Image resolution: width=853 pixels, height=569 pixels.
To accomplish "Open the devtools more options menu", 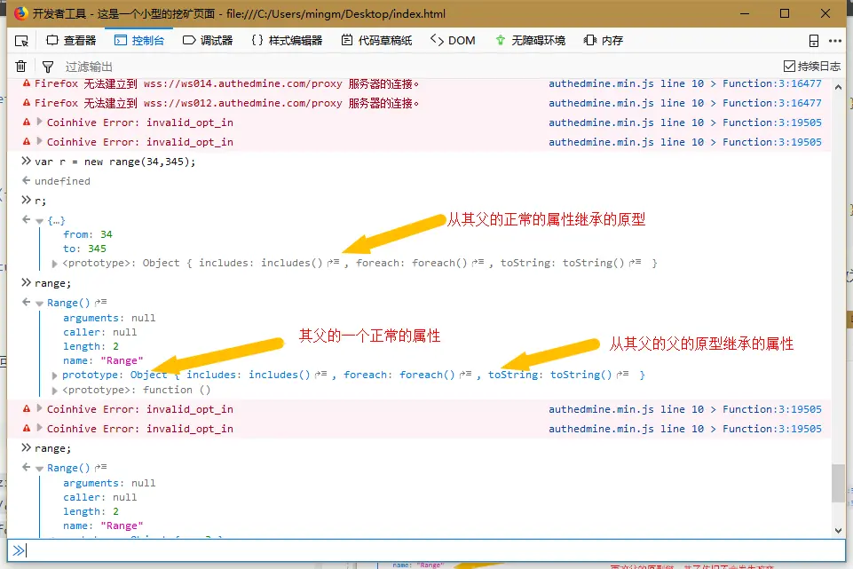I will 835,41.
